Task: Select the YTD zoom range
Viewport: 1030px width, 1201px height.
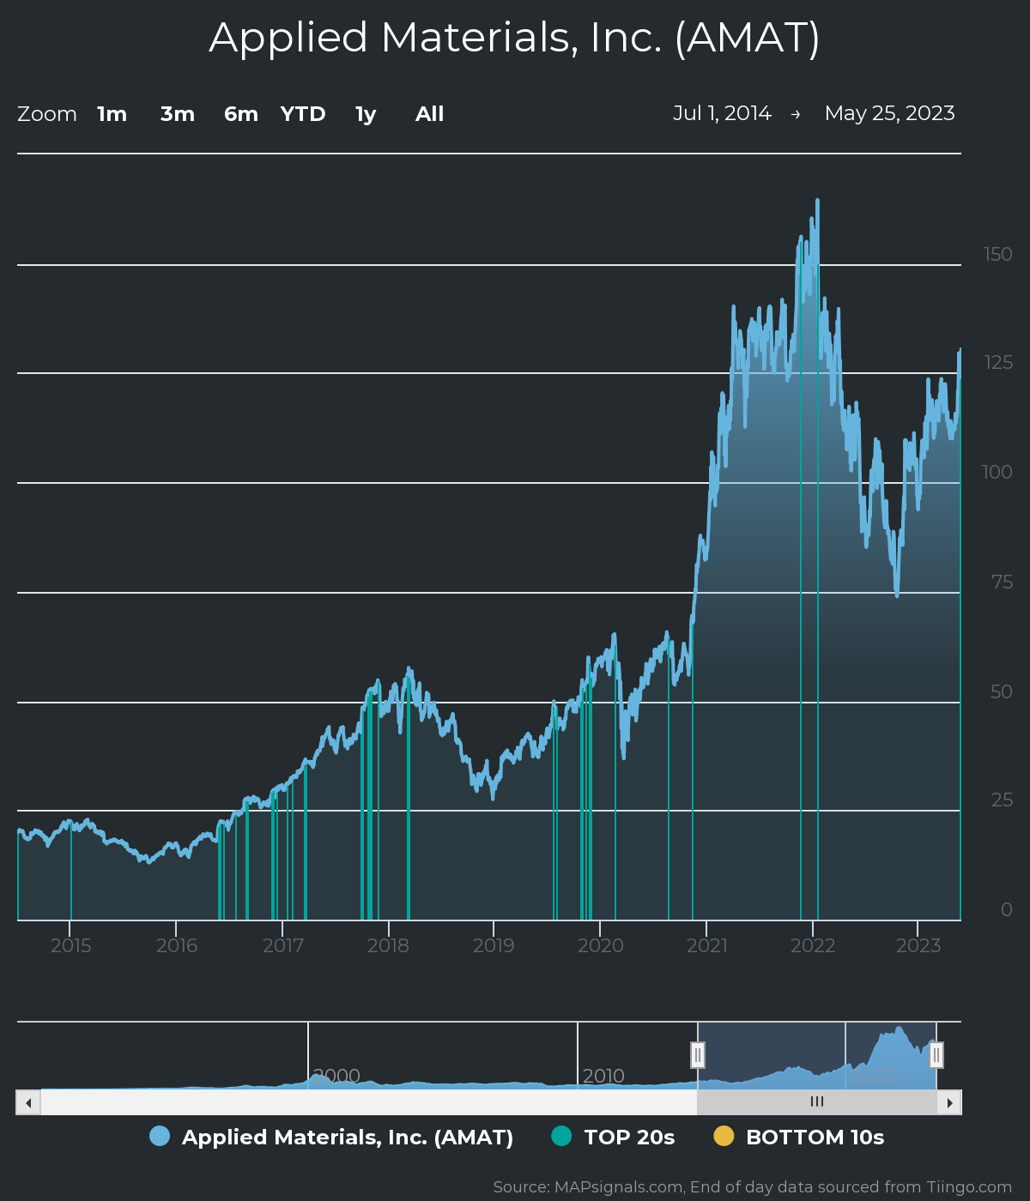Action: [x=303, y=114]
